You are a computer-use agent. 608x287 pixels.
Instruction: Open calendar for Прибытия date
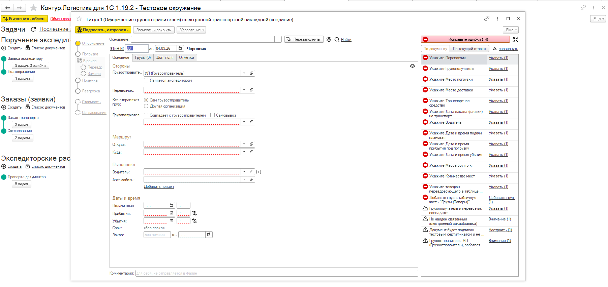click(171, 213)
